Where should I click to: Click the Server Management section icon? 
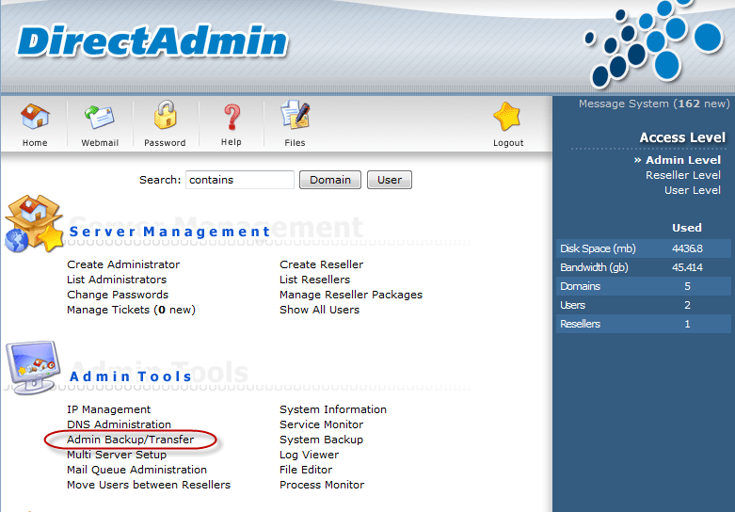click(34, 225)
